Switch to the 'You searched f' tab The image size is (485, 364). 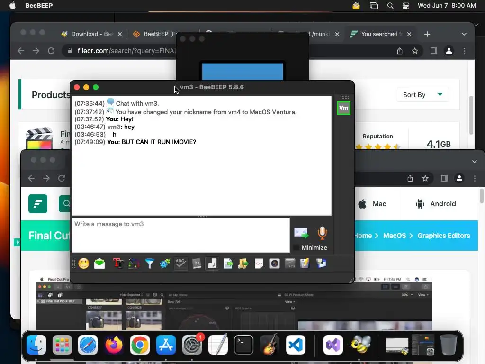pyautogui.click(x=382, y=34)
